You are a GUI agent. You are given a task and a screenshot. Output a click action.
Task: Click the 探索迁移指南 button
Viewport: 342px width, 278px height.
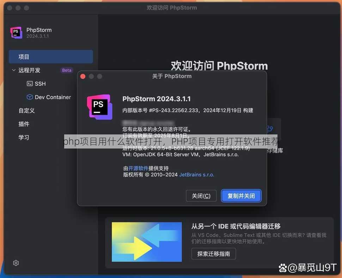214,254
